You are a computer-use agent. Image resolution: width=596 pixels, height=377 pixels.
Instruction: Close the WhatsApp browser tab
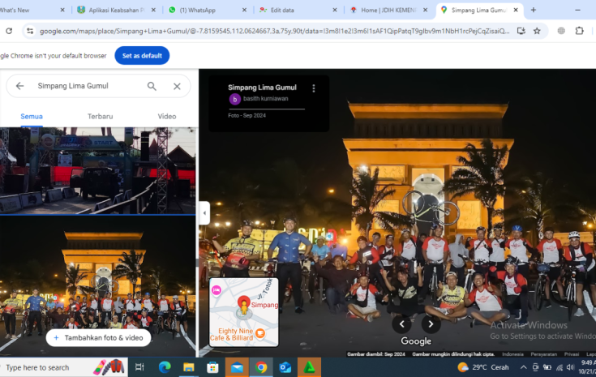tap(244, 11)
